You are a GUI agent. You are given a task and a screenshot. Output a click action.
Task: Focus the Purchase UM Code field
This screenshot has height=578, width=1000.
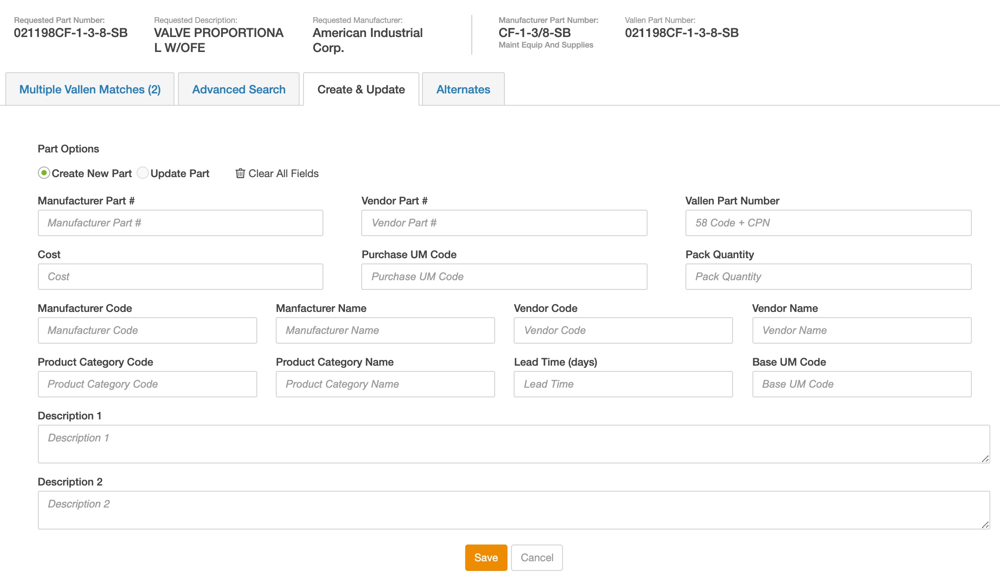[x=504, y=277]
